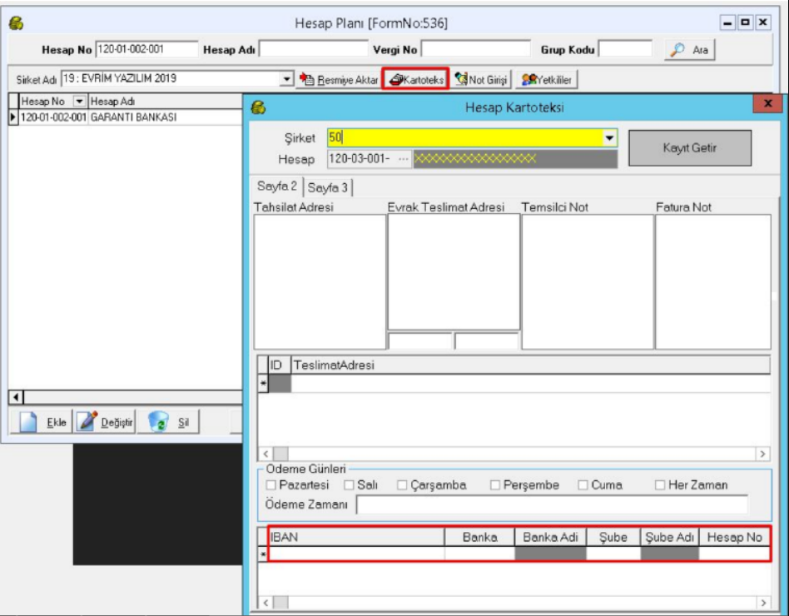Viewport: 789px width, 616px height.
Task: Click the TeslimatAdresi column header
Action: click(x=531, y=365)
